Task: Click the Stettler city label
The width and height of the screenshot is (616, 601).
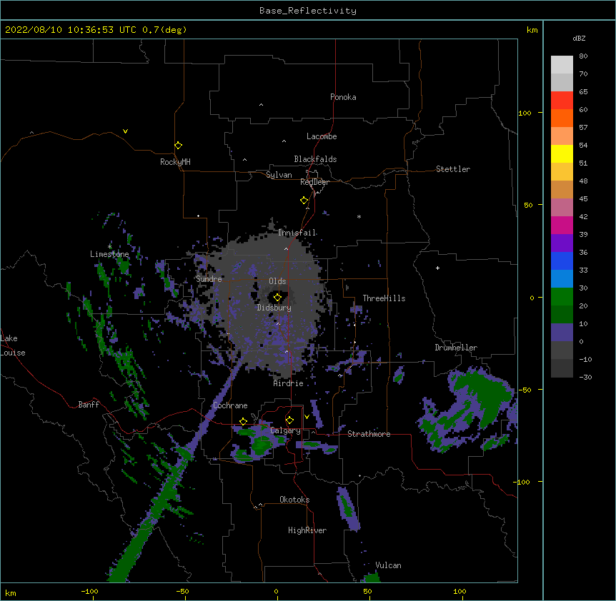Action: [453, 169]
